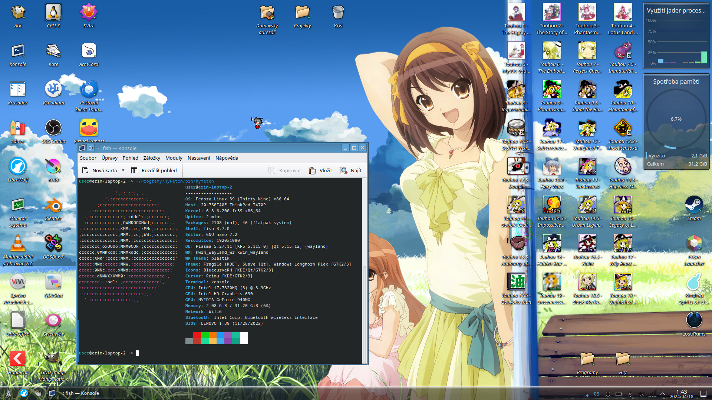The width and height of the screenshot is (712, 400).
Task: Launch Blender from the desktop
Action: point(53,209)
